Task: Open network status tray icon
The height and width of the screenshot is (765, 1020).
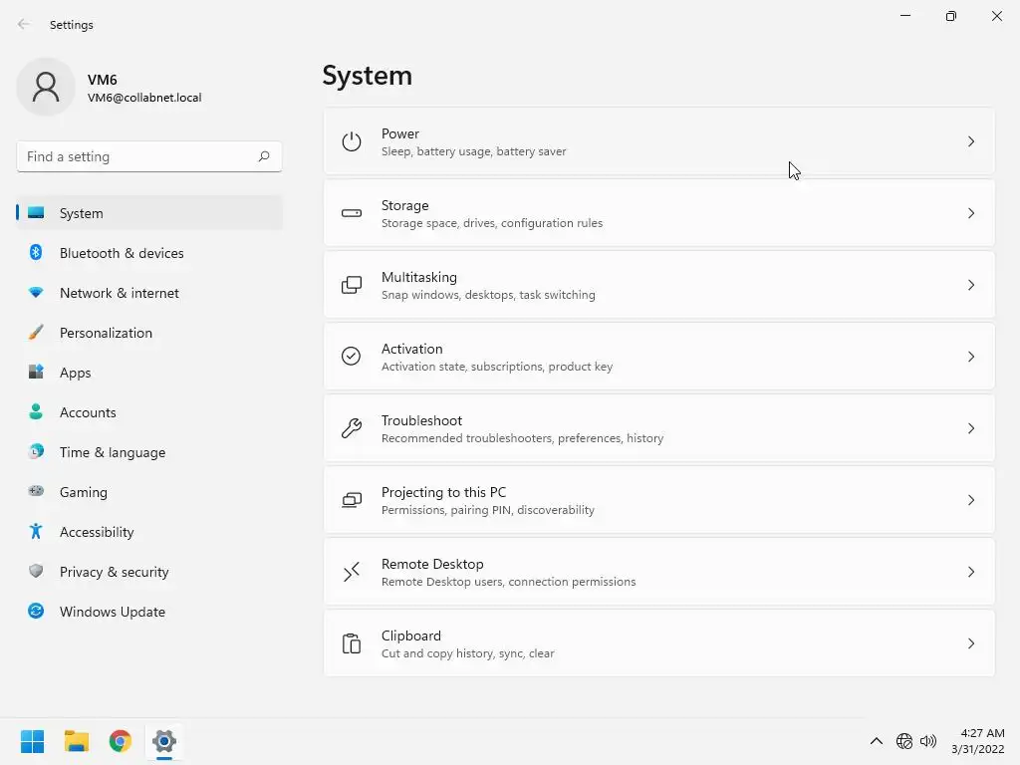Action: coord(904,741)
